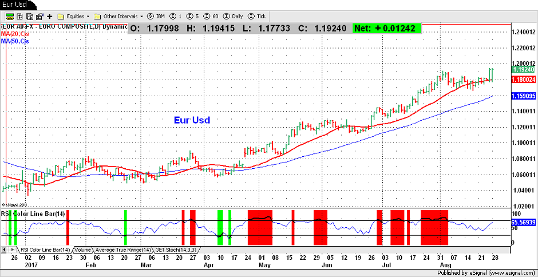Click the MA(20,C) red indicator label
This screenshot has height=277, width=538.
point(14,34)
